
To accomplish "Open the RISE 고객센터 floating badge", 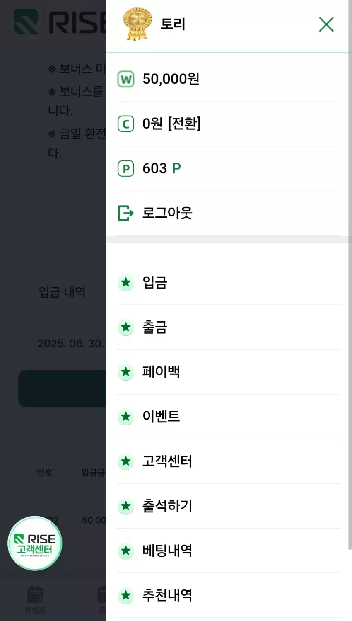I will pos(35,543).
